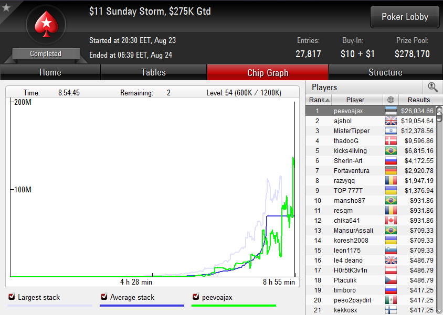Click the $1,947.19 result for razvyqq
The height and width of the screenshot is (315, 443).
419,180
